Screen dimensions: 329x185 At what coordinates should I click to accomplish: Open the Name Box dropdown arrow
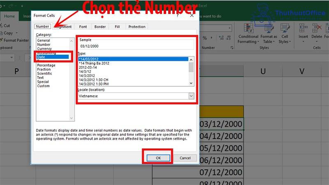pyautogui.click(x=12, y=58)
